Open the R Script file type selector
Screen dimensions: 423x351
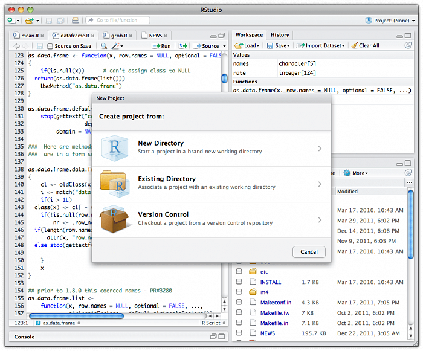tap(213, 323)
